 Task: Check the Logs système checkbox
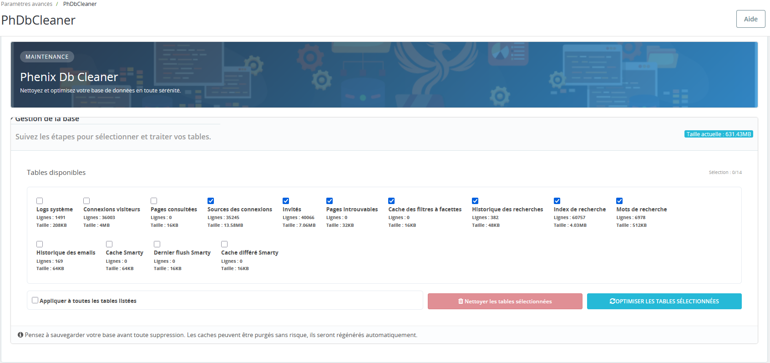click(40, 201)
